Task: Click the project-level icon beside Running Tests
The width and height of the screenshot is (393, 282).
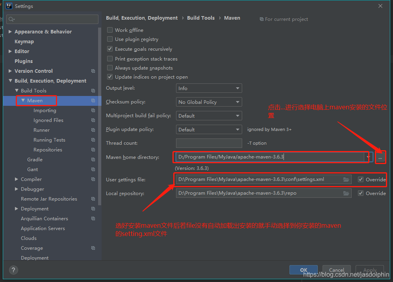Action: (93, 140)
